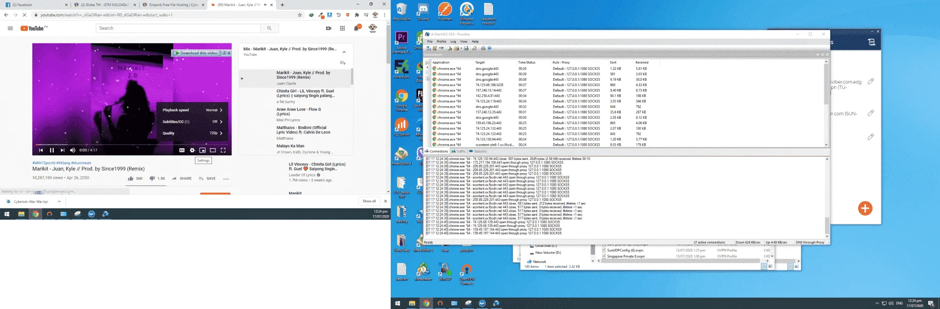
Task: Open Proxifier Profile menu
Action: coord(442,42)
